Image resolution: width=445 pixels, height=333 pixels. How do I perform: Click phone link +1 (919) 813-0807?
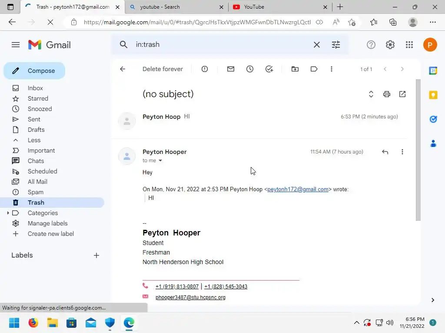(177, 287)
